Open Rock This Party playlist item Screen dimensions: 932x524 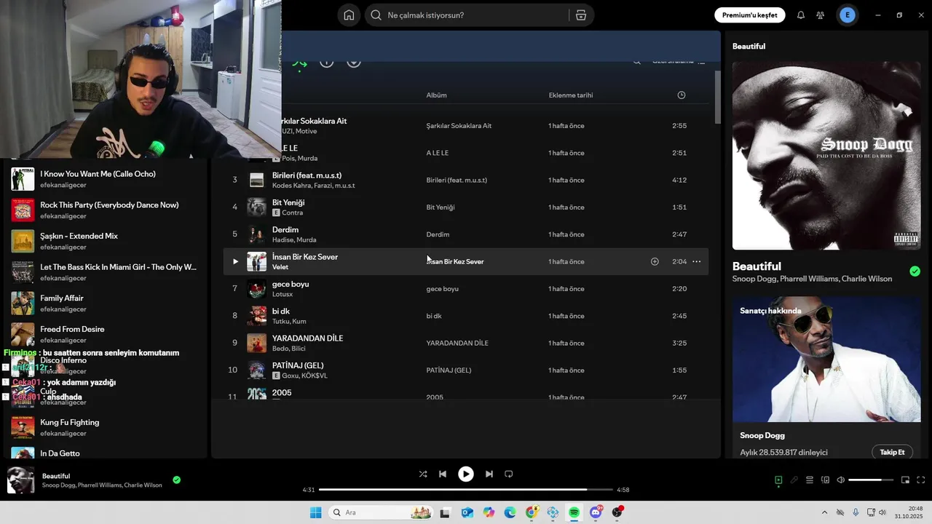[106, 210]
